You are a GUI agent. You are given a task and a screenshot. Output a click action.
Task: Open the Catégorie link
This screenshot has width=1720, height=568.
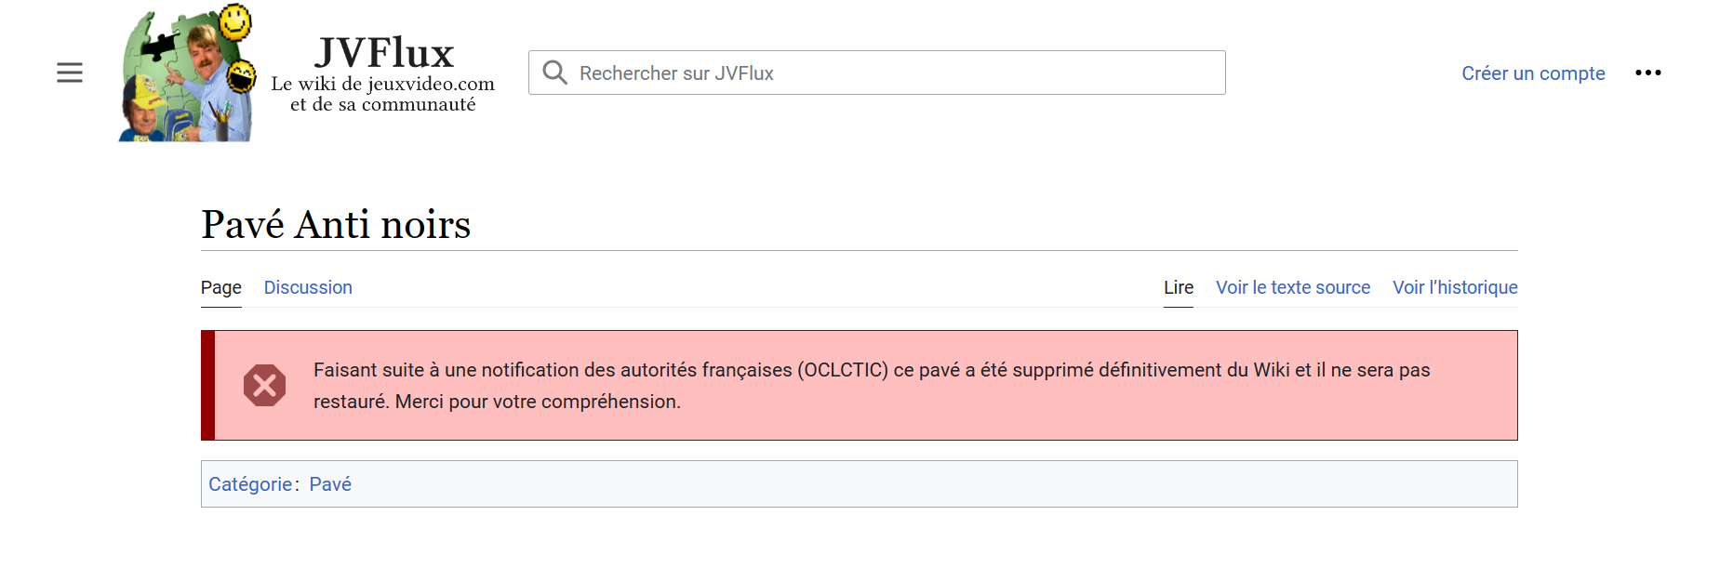pyautogui.click(x=250, y=484)
